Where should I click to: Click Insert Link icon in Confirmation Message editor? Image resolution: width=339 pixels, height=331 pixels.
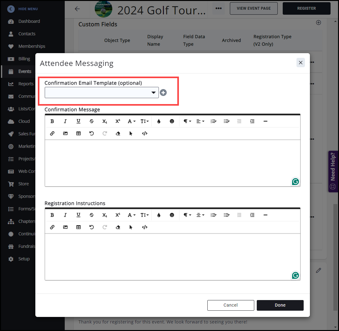52,133
